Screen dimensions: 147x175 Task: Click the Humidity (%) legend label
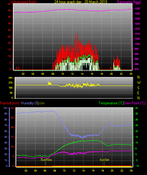coord(30,103)
